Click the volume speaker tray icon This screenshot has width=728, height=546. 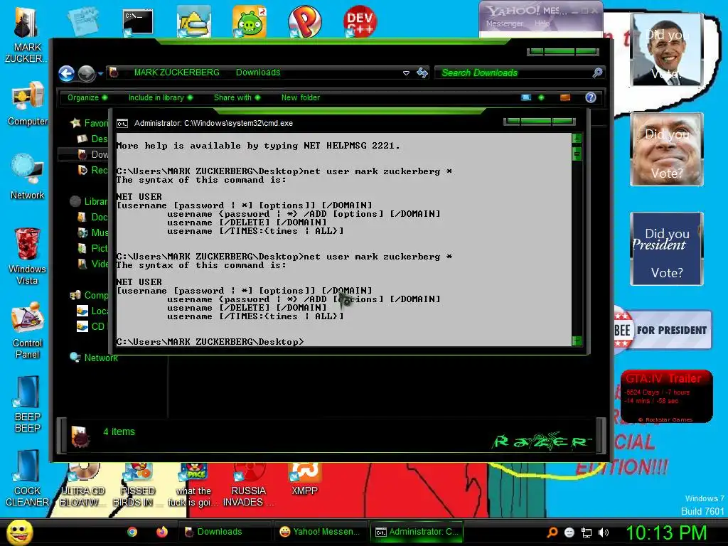[604, 532]
